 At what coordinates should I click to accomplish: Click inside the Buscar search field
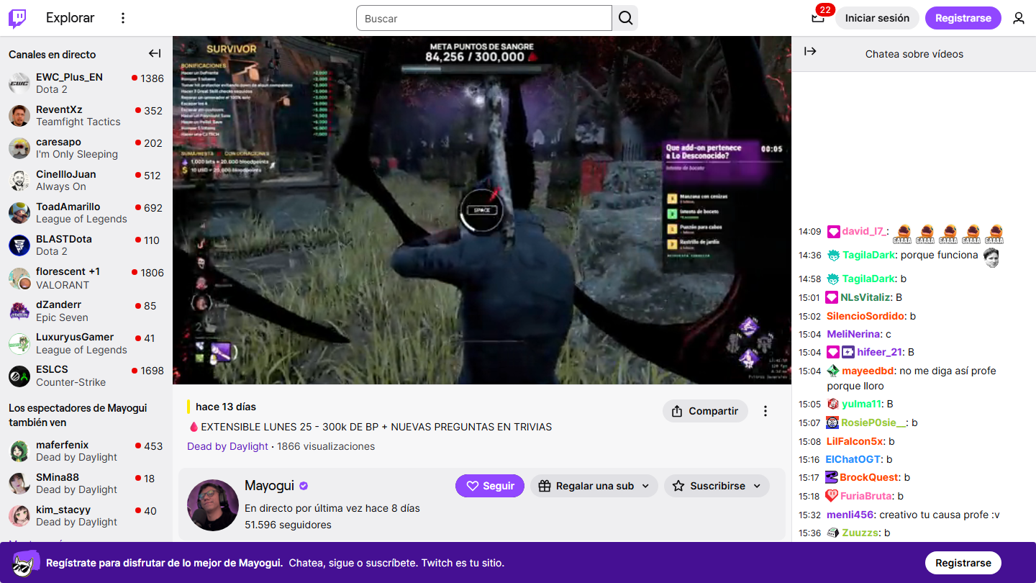tap(484, 18)
